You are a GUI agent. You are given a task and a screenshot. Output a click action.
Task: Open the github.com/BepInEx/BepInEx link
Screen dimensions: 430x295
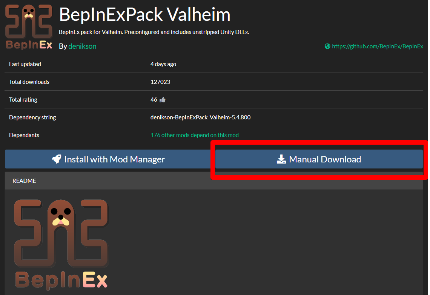(378, 46)
